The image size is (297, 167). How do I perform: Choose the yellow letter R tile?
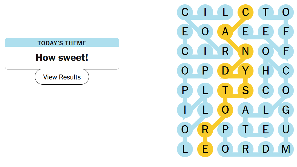[x=205, y=130]
